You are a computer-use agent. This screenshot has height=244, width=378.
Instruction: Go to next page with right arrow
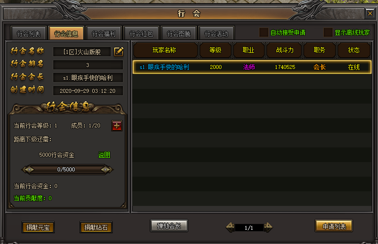click(268, 227)
